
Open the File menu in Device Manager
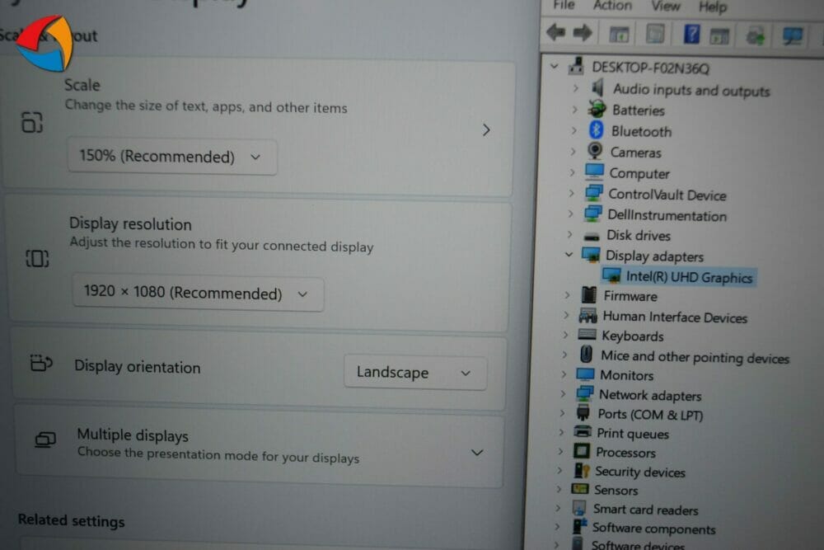(564, 5)
